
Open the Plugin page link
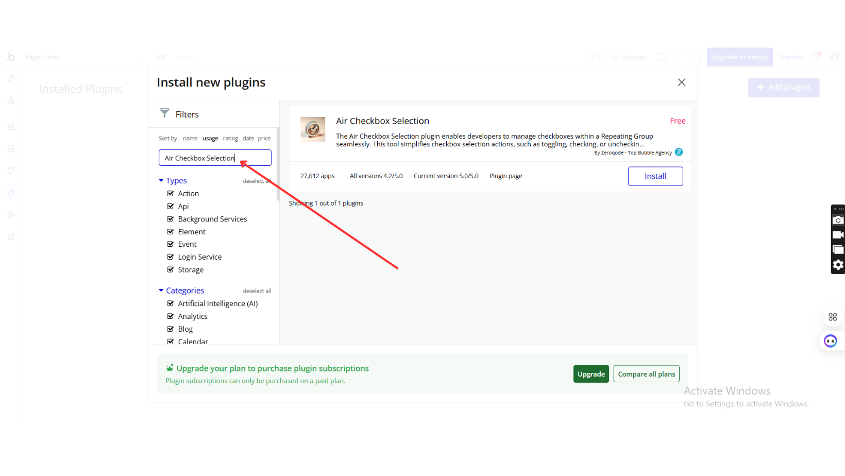(x=505, y=176)
